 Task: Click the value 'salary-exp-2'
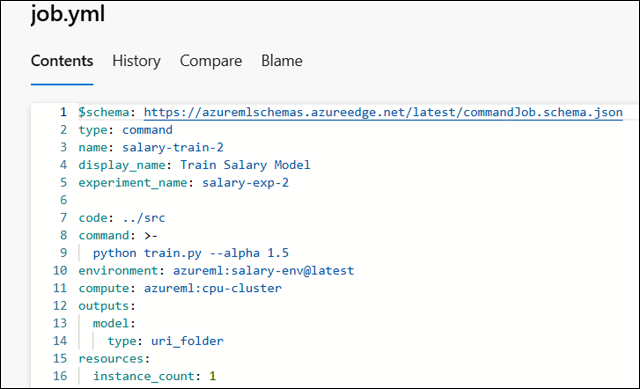(245, 183)
